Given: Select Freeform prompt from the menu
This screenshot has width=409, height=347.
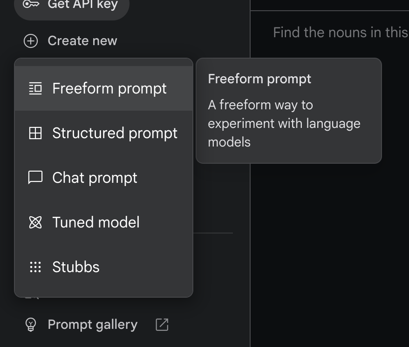Looking at the screenshot, I should click(x=109, y=88).
